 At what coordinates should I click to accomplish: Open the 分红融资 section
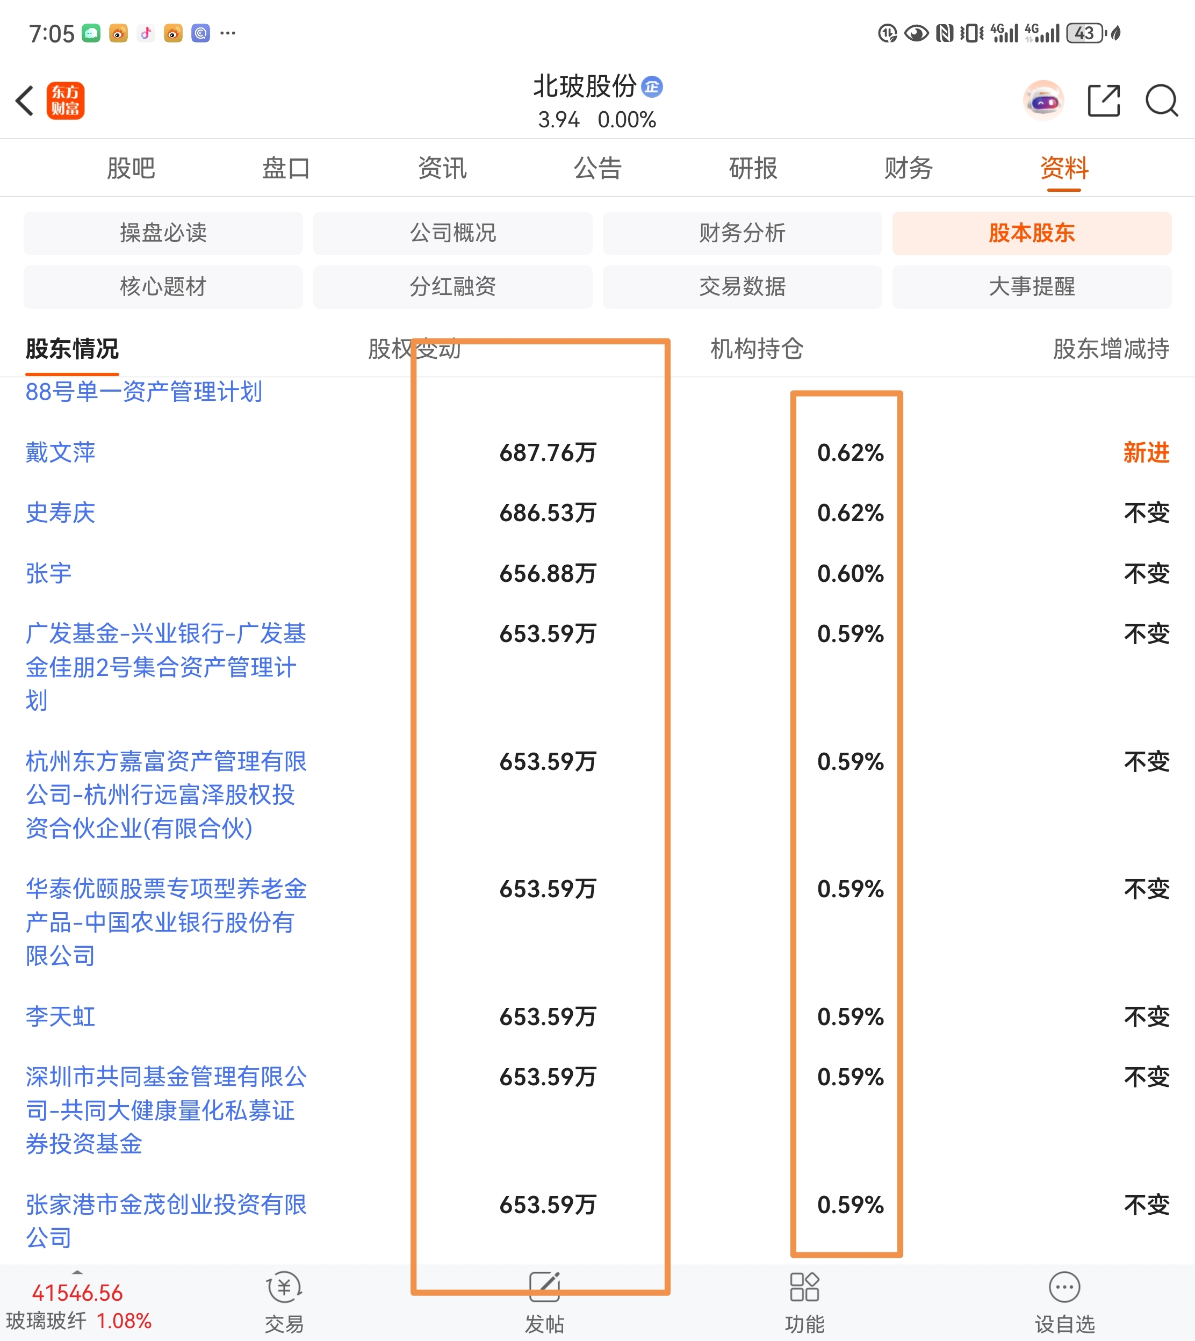453,287
